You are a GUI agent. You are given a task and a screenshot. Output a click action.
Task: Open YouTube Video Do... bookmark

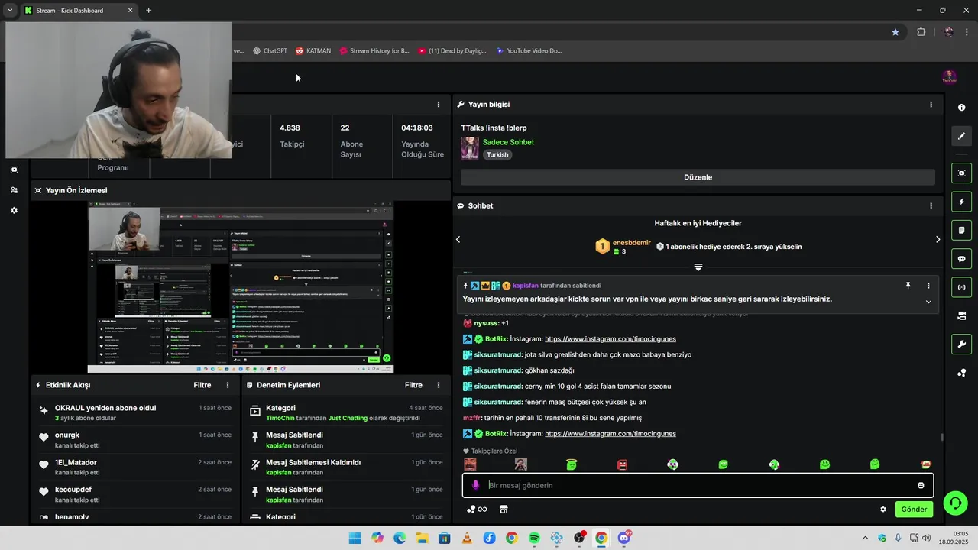point(529,51)
